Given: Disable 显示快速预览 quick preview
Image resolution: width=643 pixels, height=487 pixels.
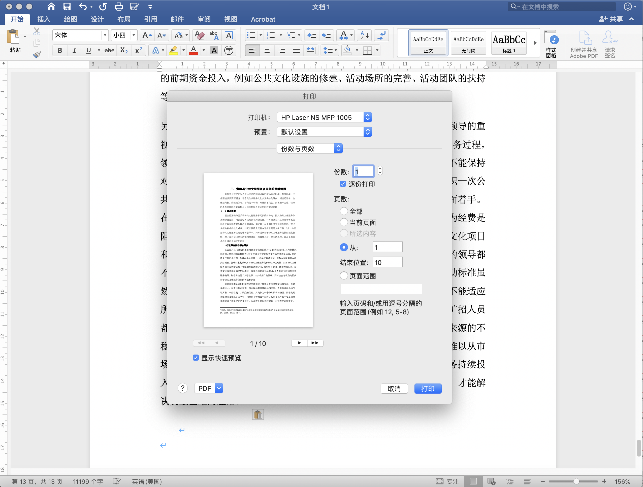Looking at the screenshot, I should coord(196,358).
